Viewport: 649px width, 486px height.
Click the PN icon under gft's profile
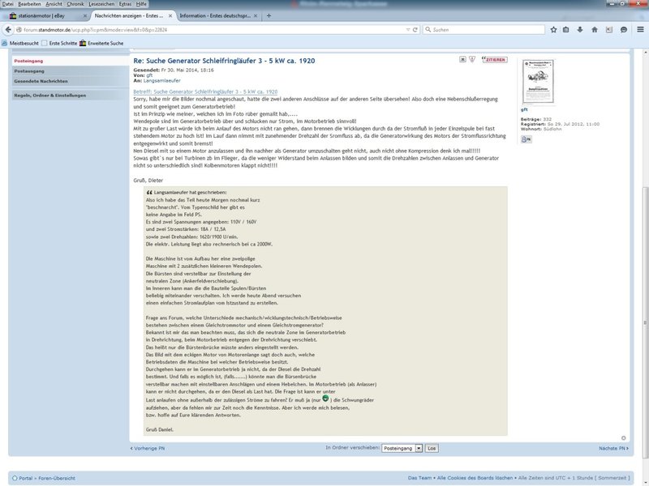526,139
